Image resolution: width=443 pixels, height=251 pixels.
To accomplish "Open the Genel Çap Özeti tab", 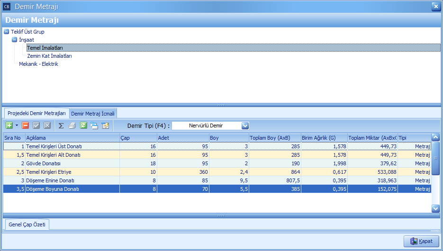I will click(27, 224).
